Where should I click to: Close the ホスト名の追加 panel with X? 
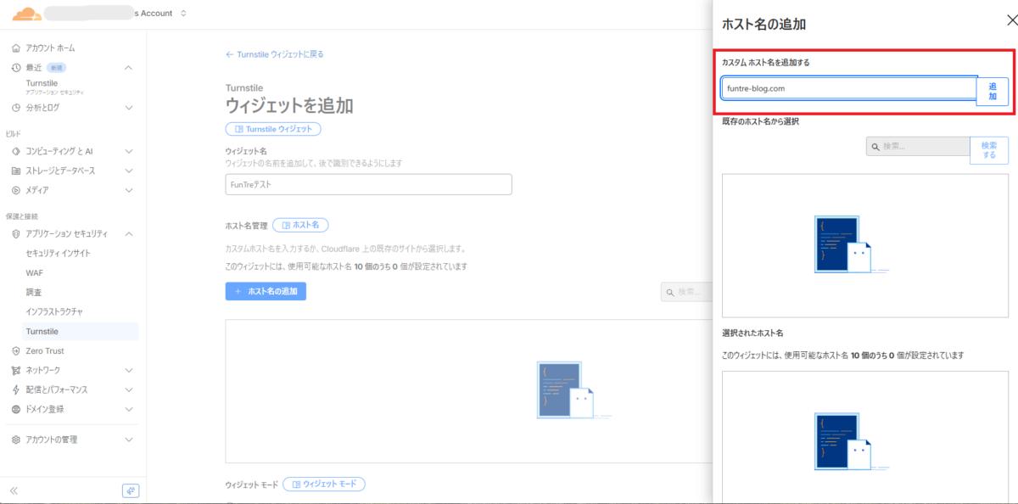coord(1010,22)
